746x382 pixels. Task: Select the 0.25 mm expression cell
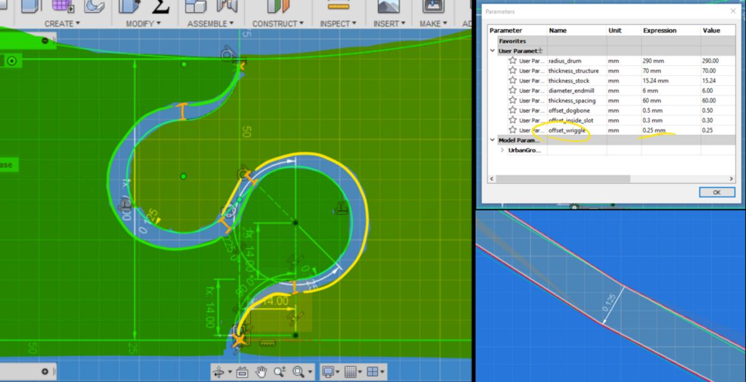671,130
